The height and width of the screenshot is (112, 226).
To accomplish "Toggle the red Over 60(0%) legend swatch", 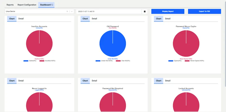I will pos(118,61).
